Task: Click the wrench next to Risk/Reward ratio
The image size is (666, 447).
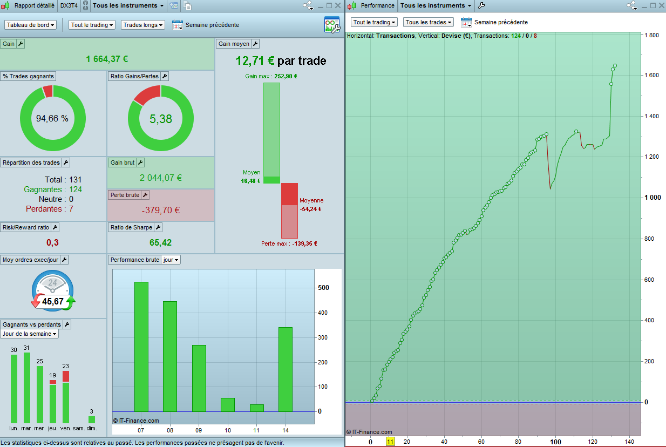Action: (55, 227)
